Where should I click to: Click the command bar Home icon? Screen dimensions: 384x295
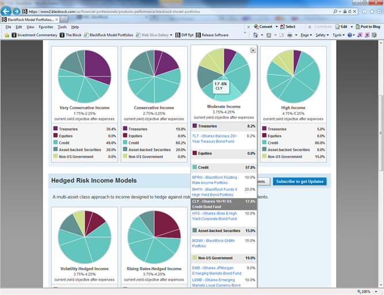(256, 35)
